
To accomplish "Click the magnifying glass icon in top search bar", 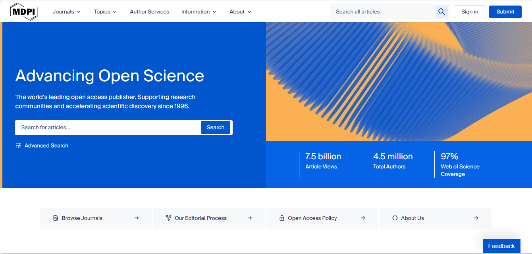I will (441, 11).
